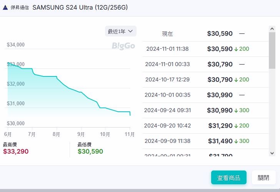
Task: Click the SAMSUNG S24 Ultra product title
Action: point(80,8)
